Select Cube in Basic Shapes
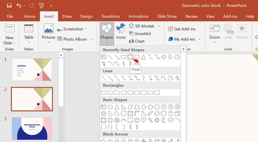The width and height of the screenshot is (258, 142). 177,114
